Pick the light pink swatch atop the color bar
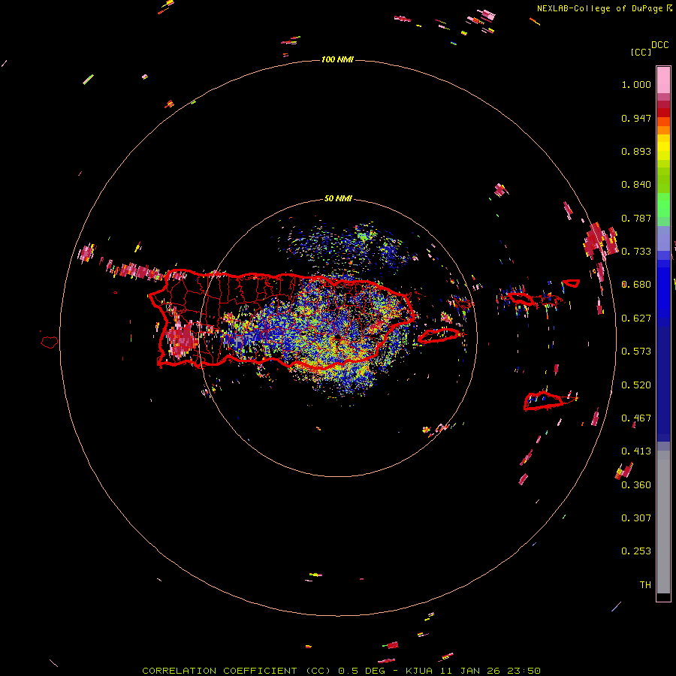 click(663, 80)
